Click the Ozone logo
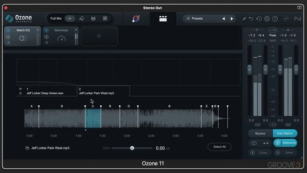 point(19,19)
